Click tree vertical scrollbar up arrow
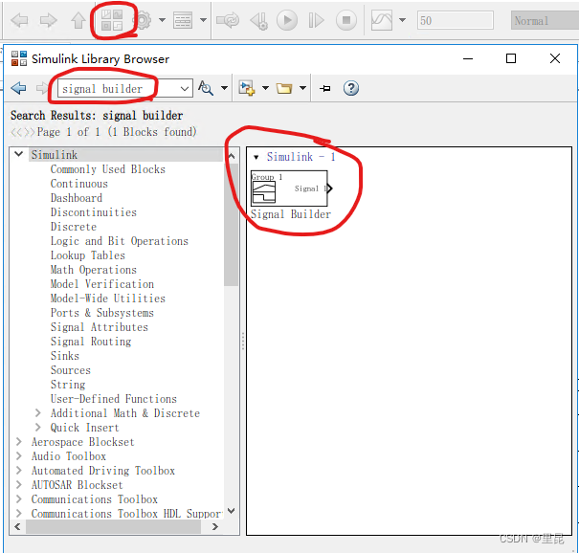Image resolution: width=579 pixels, height=553 pixels. click(x=232, y=156)
